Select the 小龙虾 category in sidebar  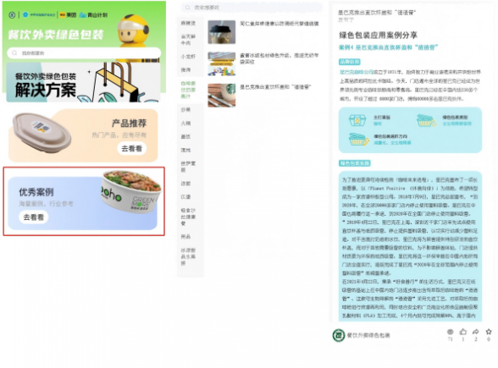[x=188, y=57]
